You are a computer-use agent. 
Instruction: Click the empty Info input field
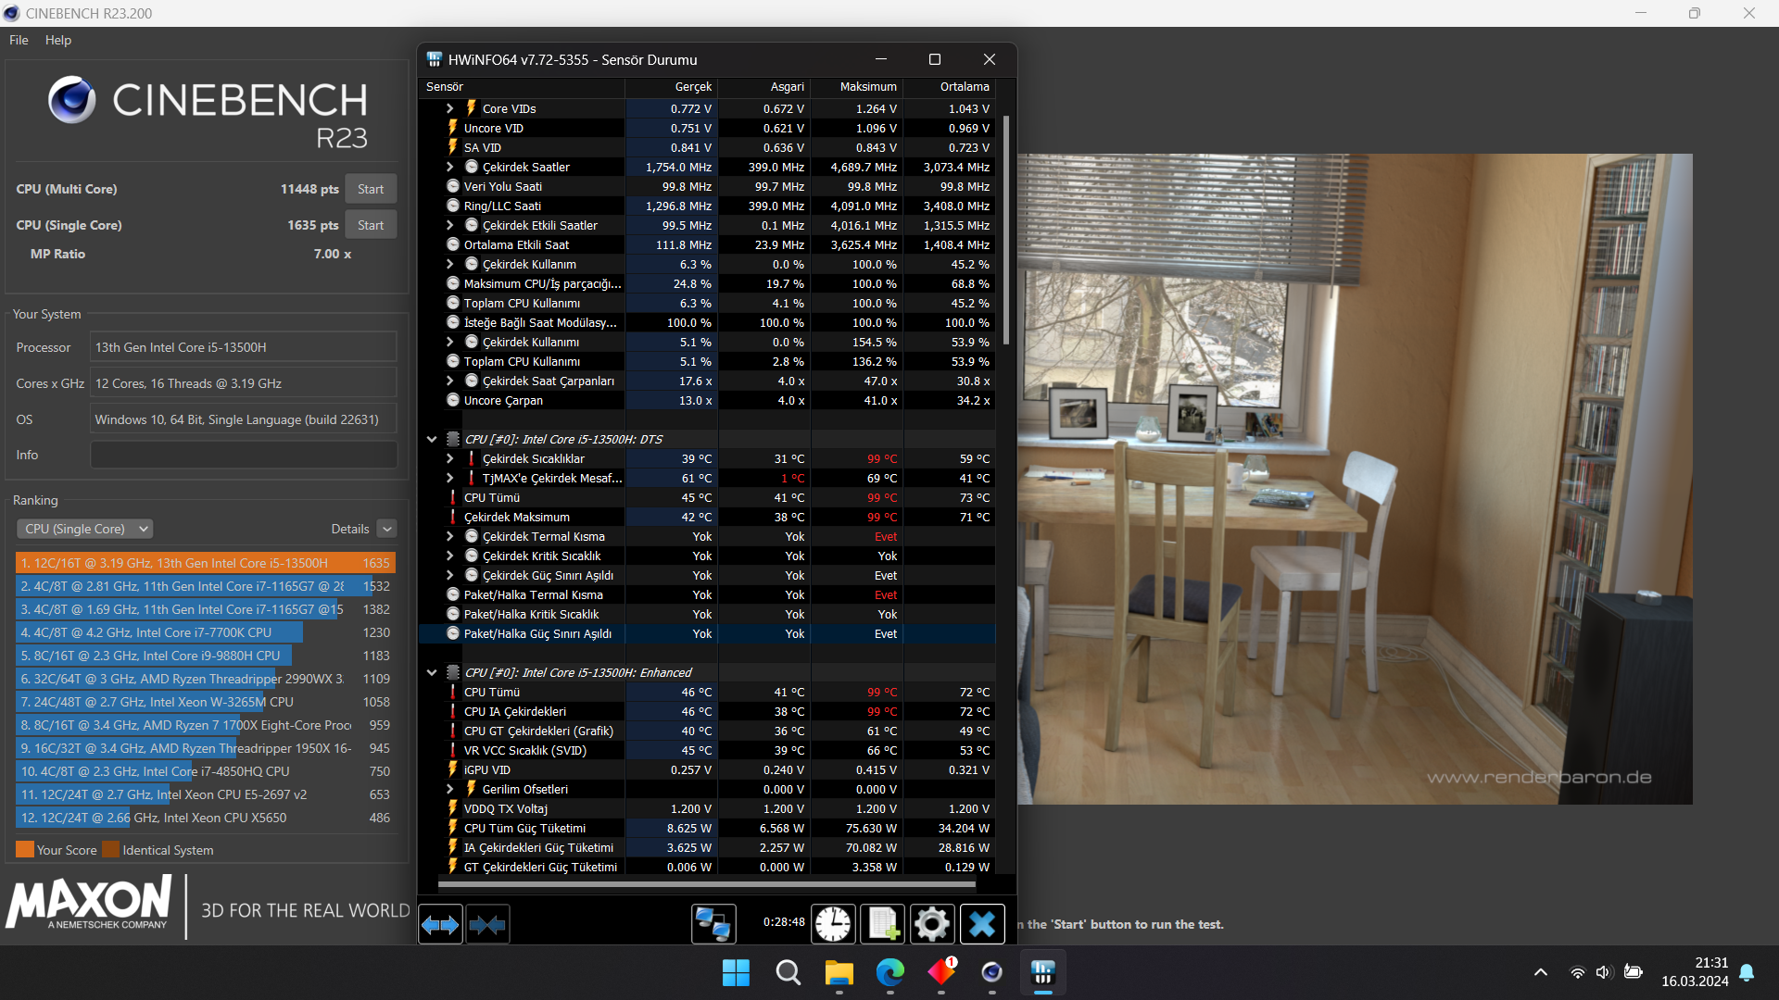click(x=243, y=455)
